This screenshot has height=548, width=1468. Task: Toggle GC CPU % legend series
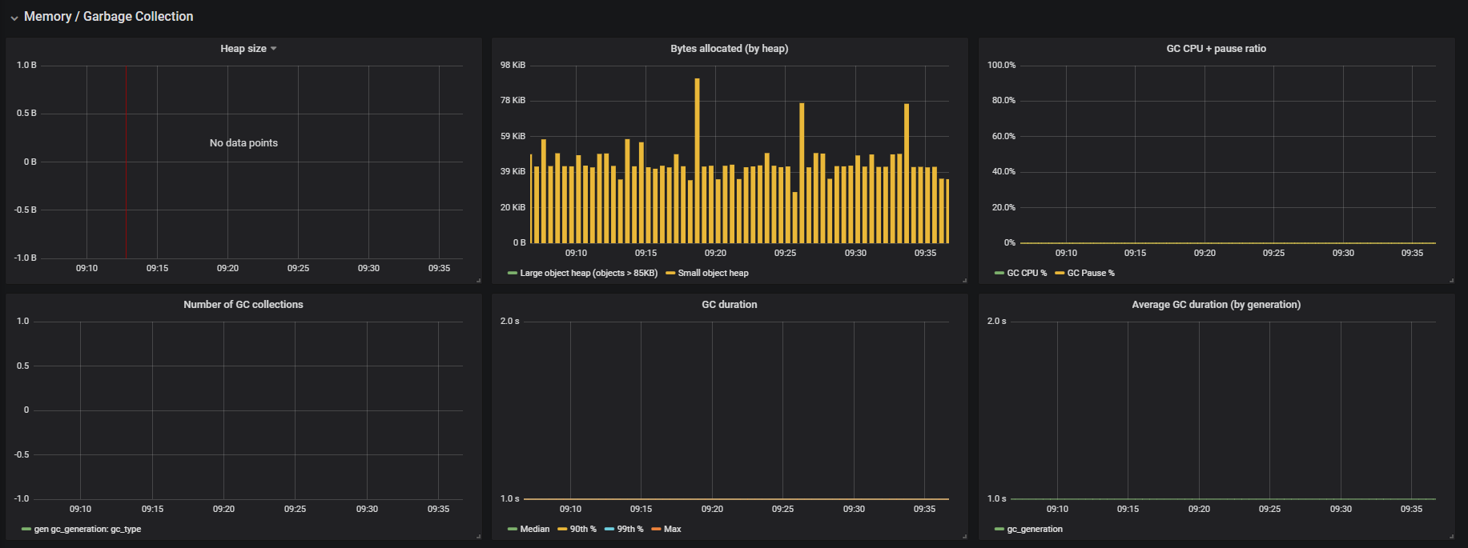[x=1027, y=273]
